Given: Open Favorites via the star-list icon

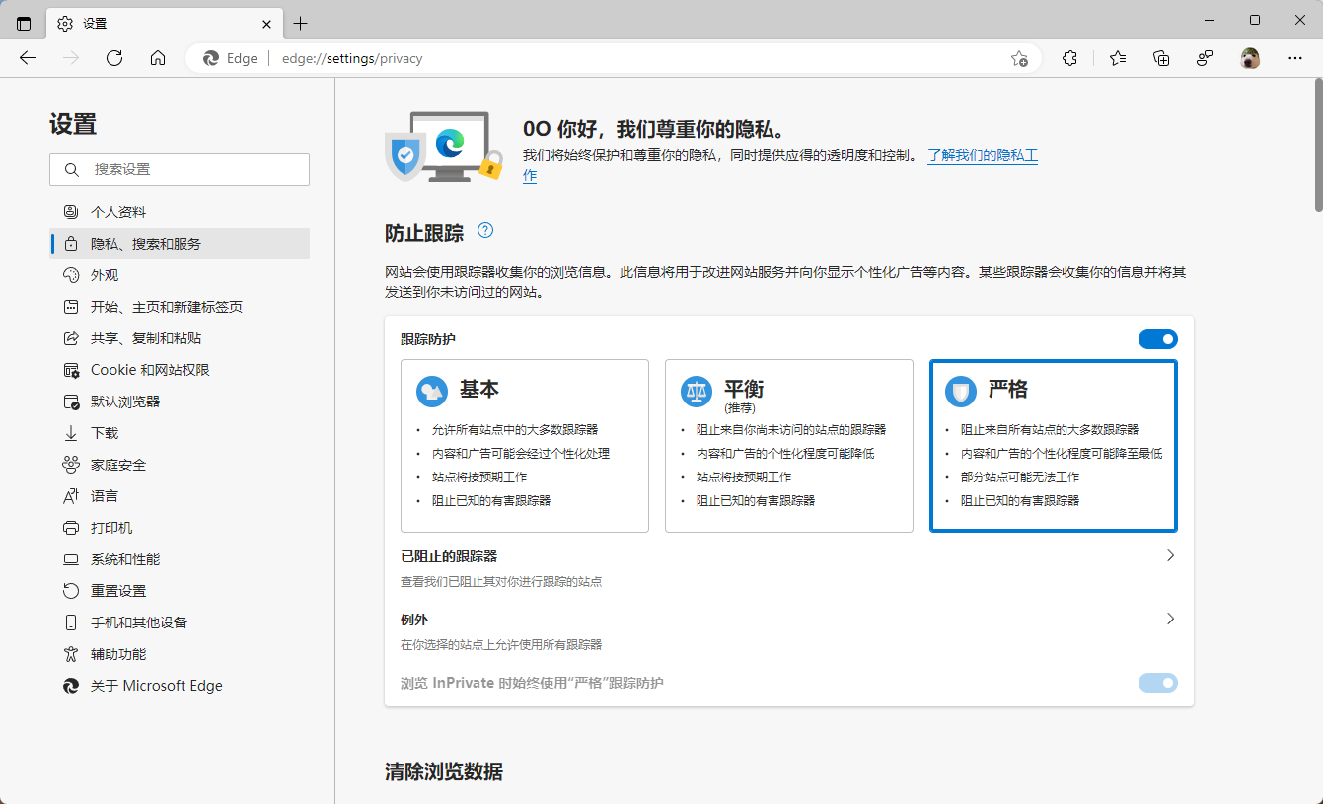Looking at the screenshot, I should pyautogui.click(x=1117, y=58).
